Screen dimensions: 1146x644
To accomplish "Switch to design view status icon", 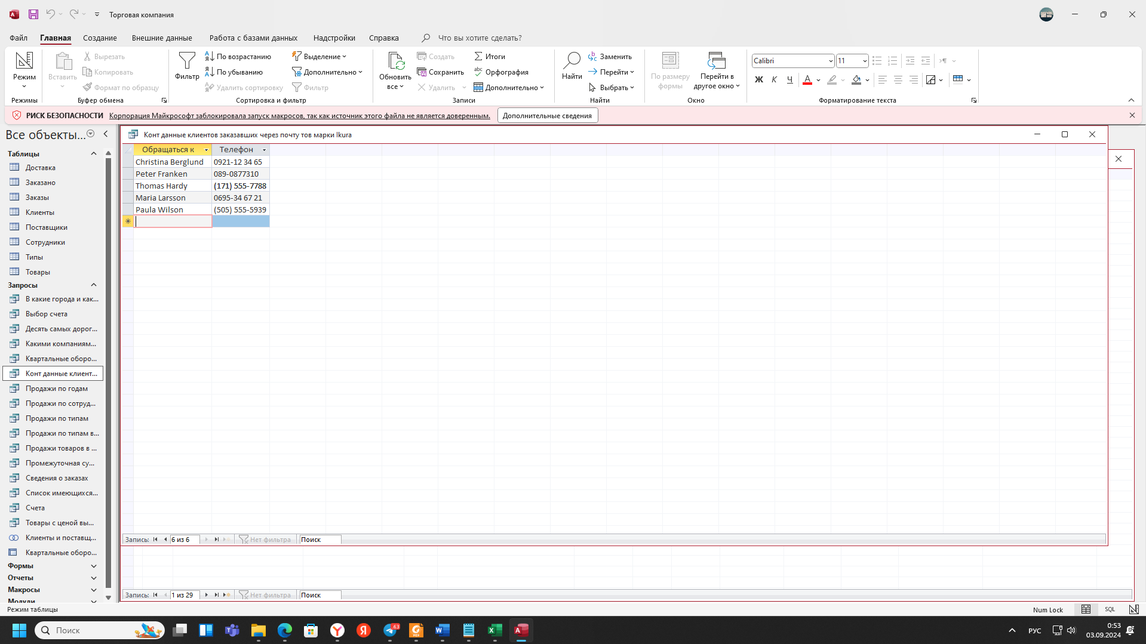I will click(1133, 609).
